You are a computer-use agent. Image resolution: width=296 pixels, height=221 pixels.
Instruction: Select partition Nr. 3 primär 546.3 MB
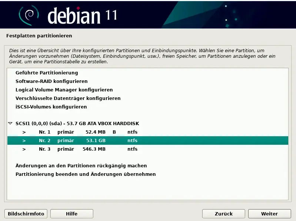point(148,149)
